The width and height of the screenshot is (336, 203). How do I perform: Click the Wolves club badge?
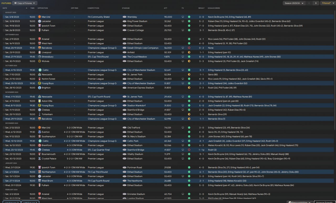[40, 61]
